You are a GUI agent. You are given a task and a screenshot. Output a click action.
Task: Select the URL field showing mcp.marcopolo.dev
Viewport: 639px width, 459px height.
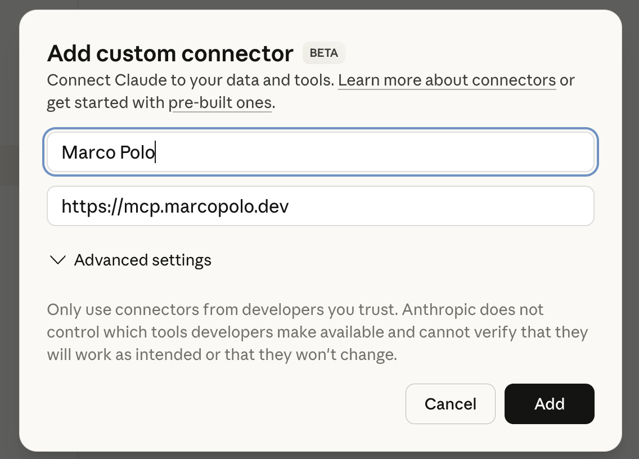(320, 206)
